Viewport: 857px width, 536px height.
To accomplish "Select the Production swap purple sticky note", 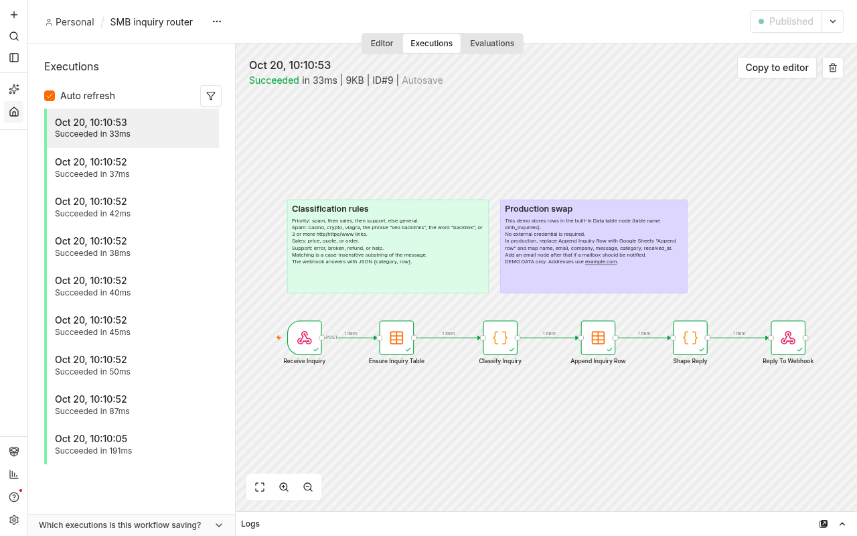I will click(594, 246).
